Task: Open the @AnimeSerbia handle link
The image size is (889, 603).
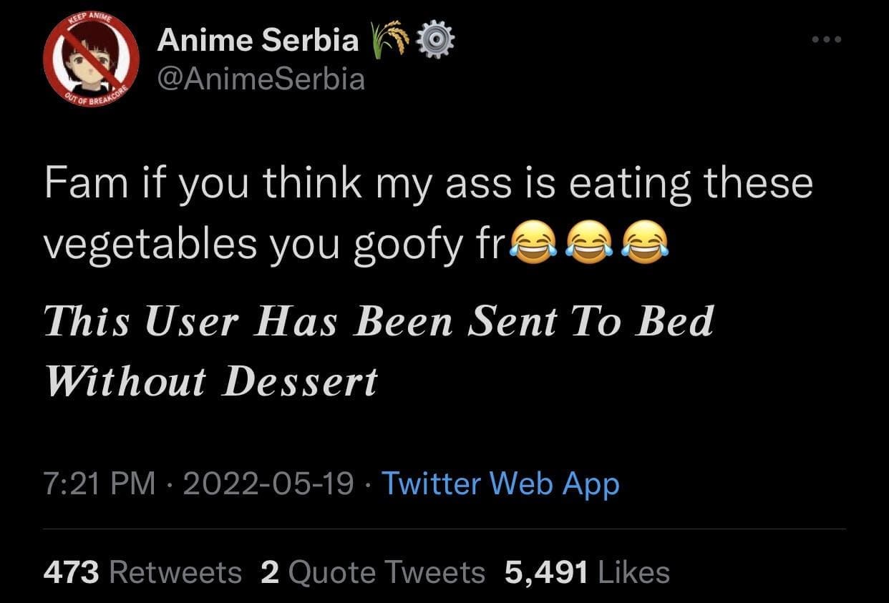Action: point(261,79)
